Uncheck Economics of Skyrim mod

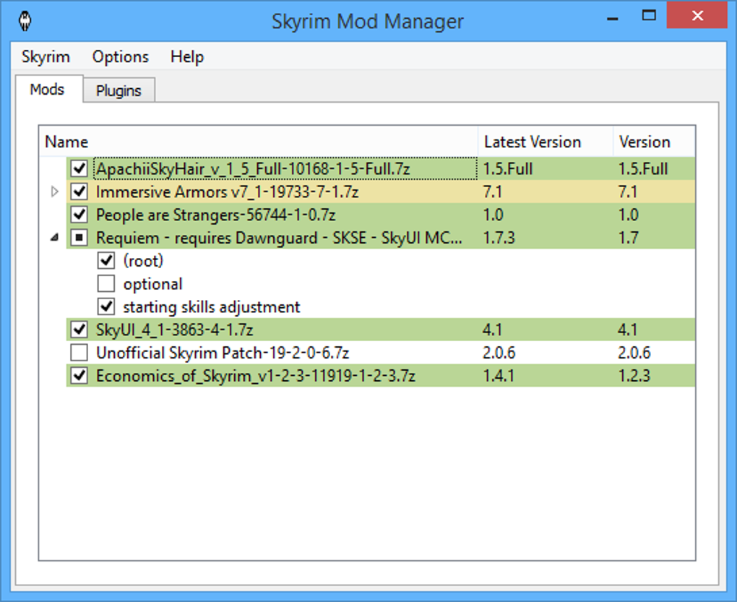(79, 376)
